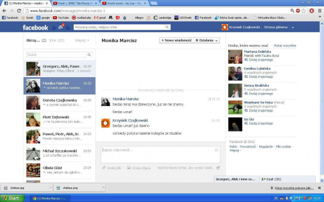This screenshot has height=202, width=324.
Task: Reload the page with the refresh icon
Action: pyautogui.click(x=19, y=11)
